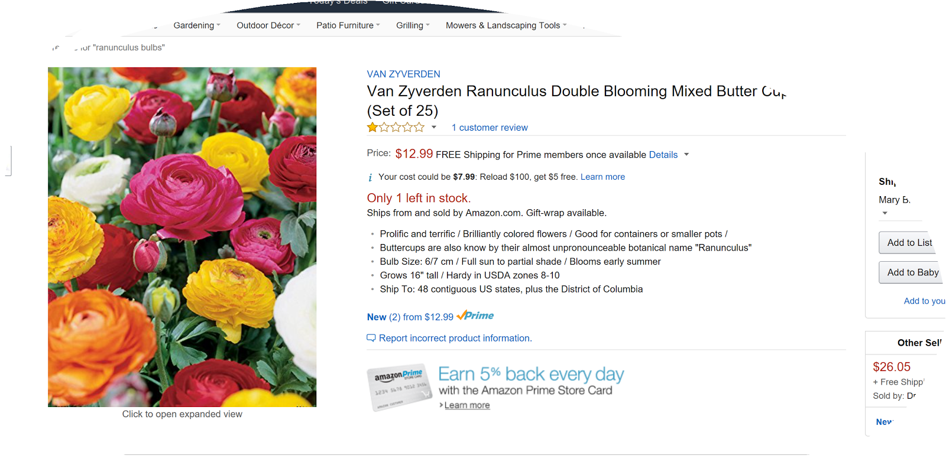The height and width of the screenshot is (475, 946).
Task: Click Learn more about reload offer
Action: point(602,177)
